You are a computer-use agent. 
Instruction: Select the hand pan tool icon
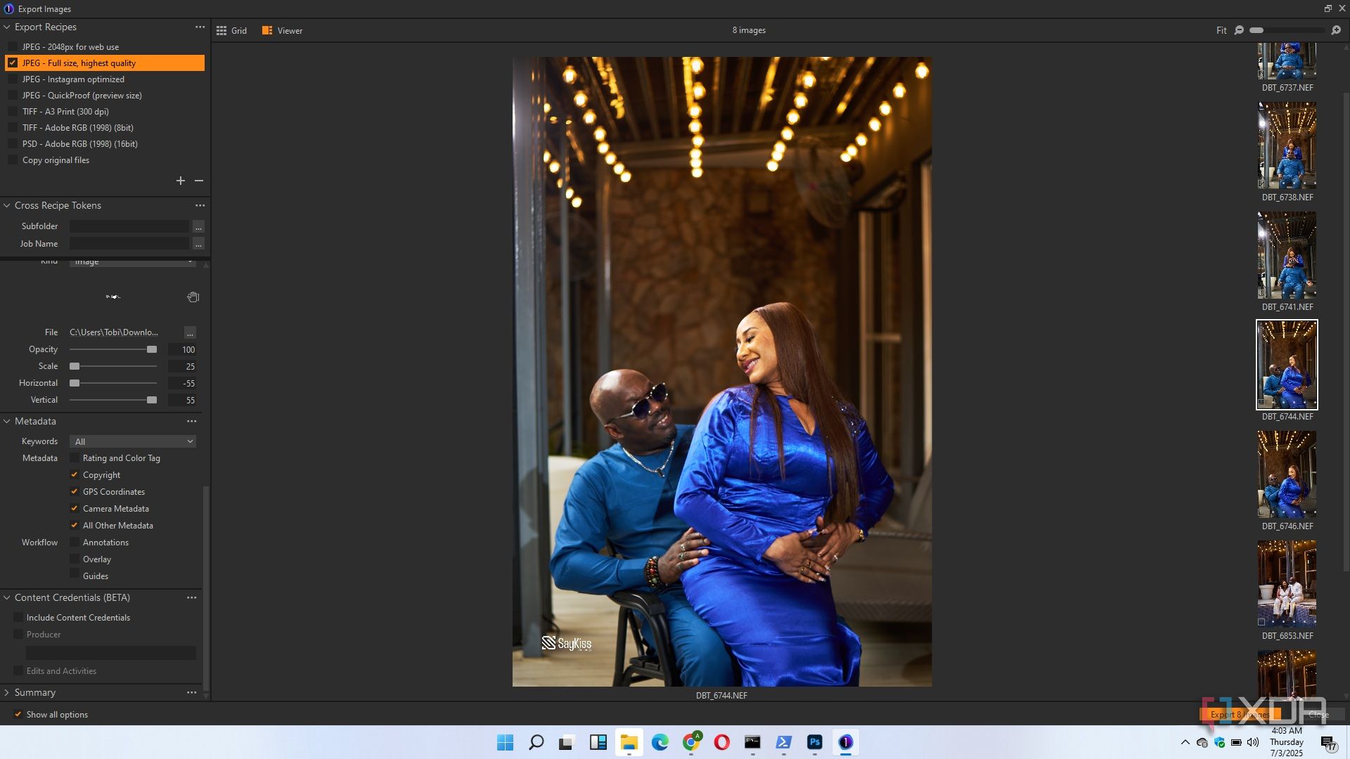pos(193,297)
